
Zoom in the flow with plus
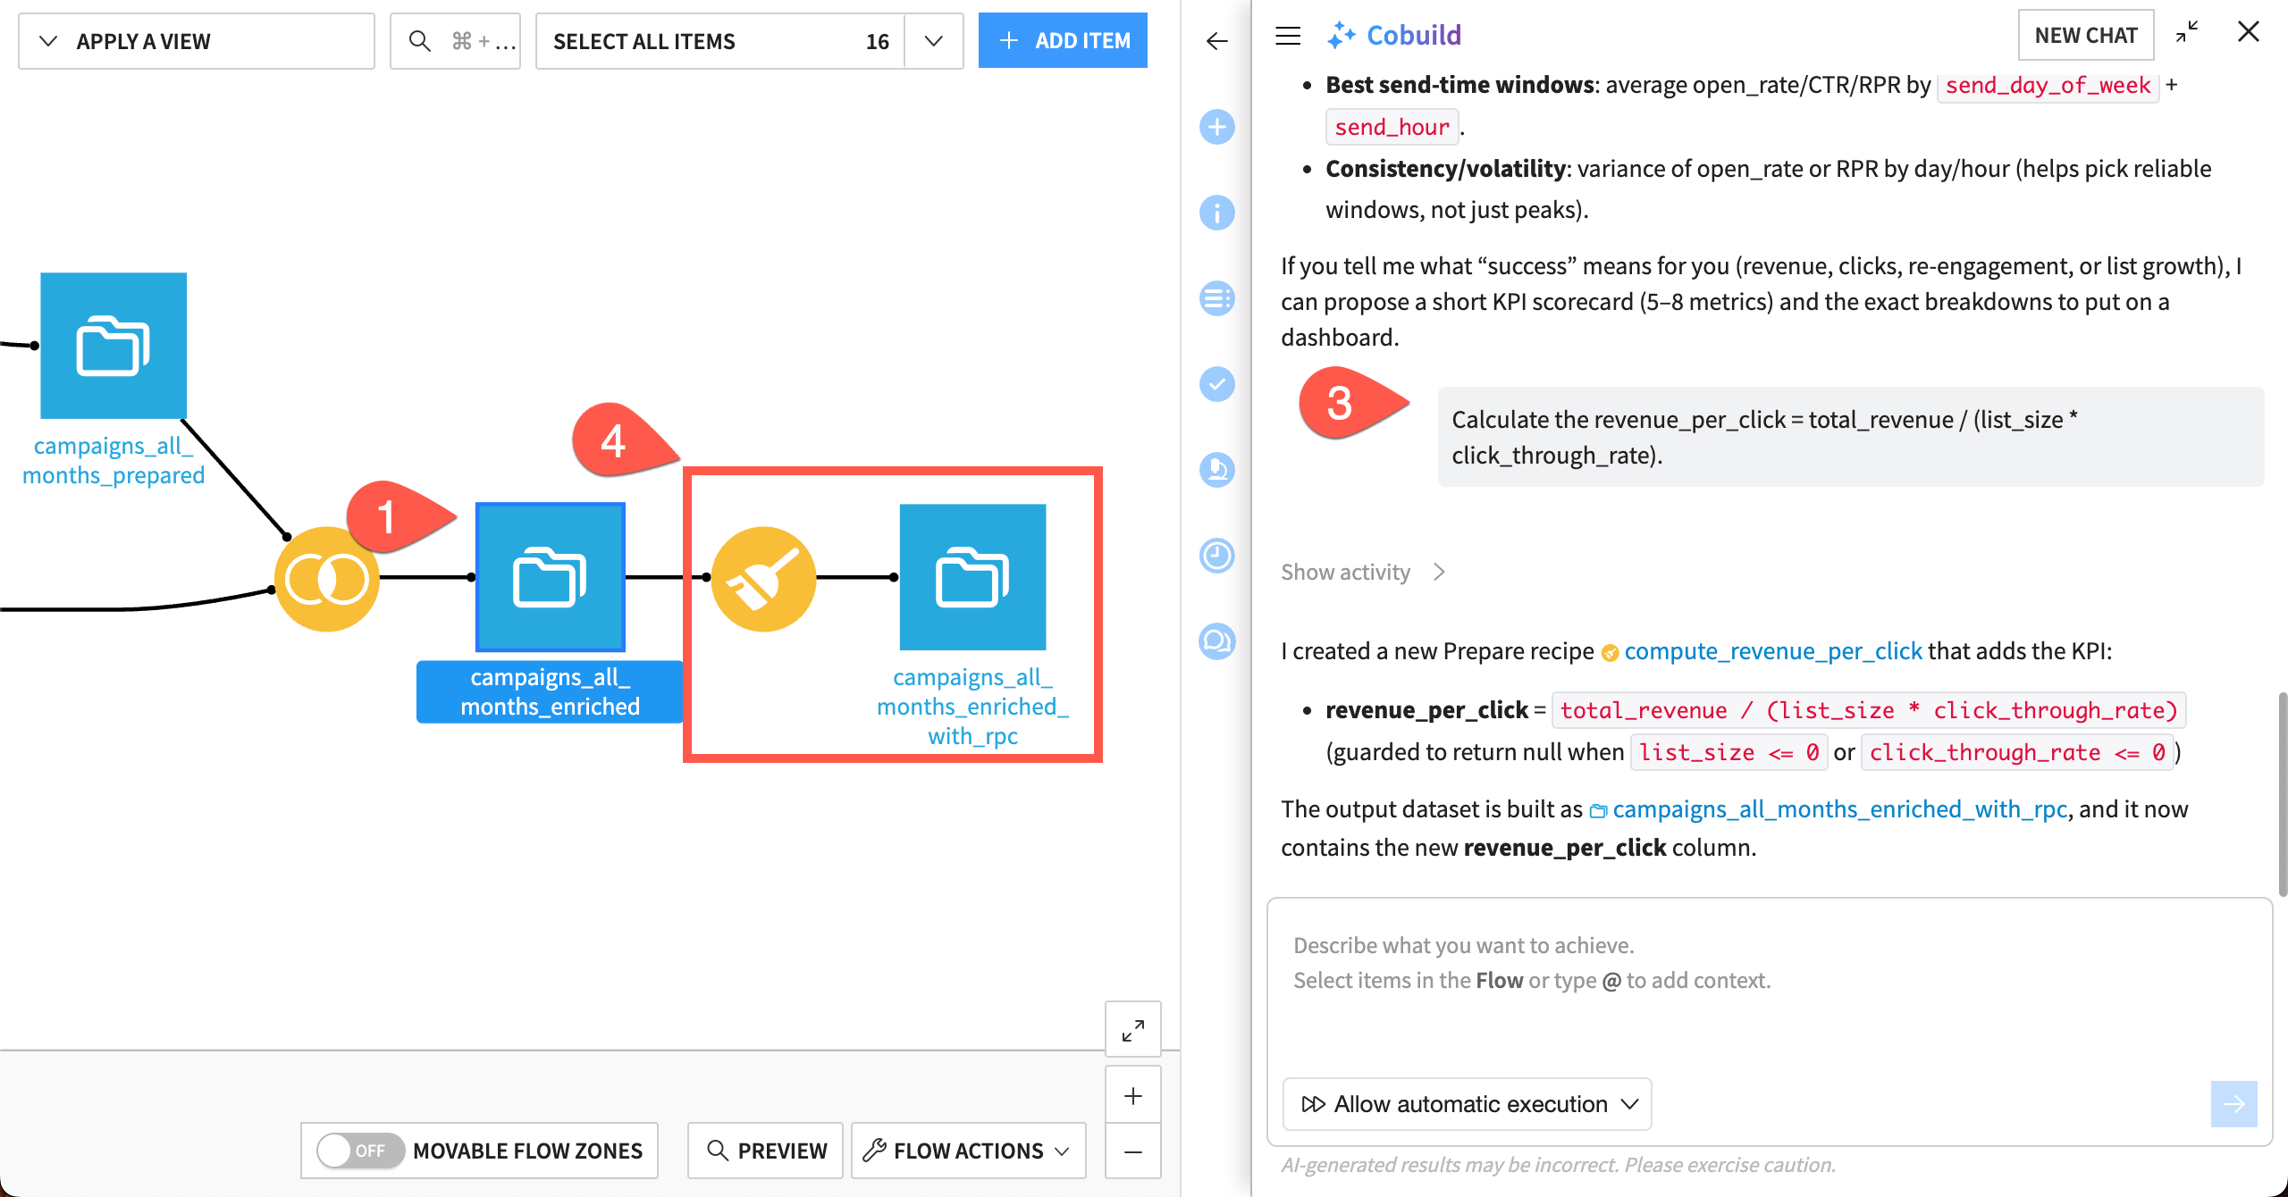(x=1132, y=1095)
